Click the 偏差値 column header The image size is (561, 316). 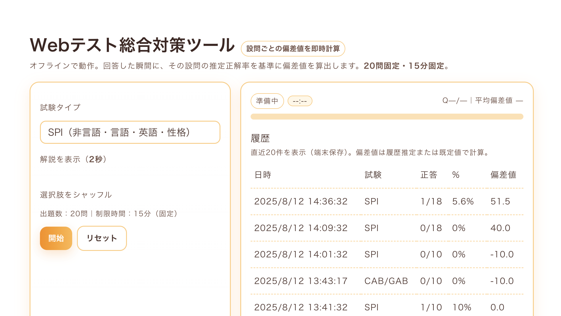point(502,175)
